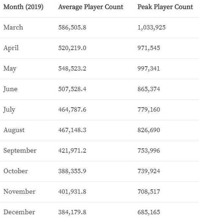Click July average value 464,787.6
This screenshot has width=199, height=220.
pos(72,110)
